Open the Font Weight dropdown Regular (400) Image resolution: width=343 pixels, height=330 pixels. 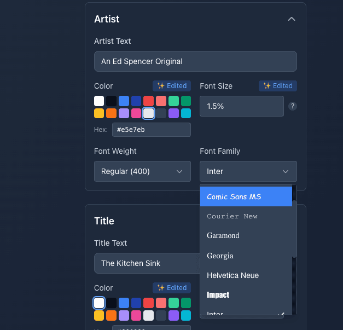click(x=142, y=171)
